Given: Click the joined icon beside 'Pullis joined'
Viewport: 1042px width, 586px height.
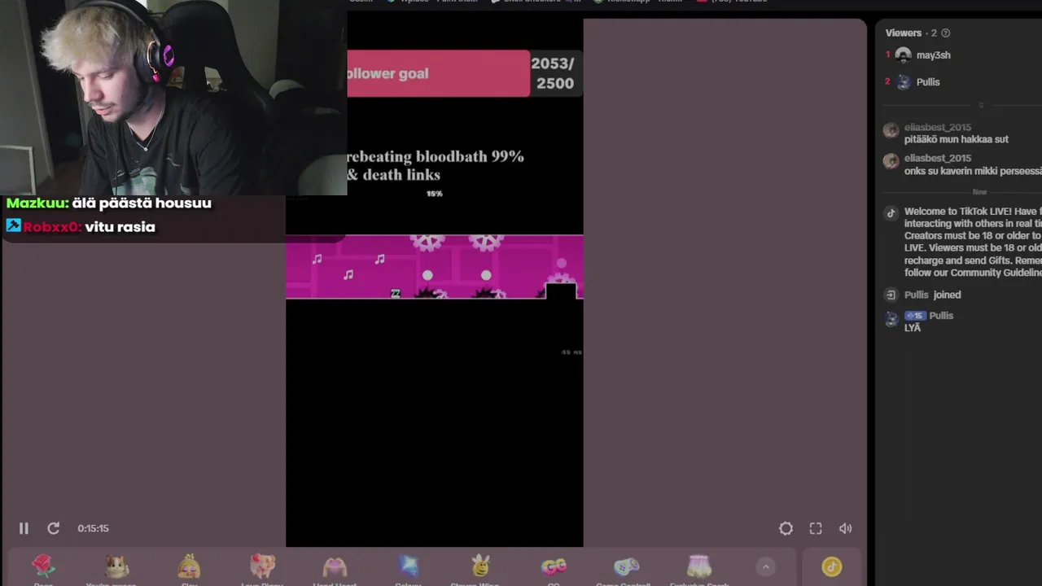Looking at the screenshot, I should 891,295.
